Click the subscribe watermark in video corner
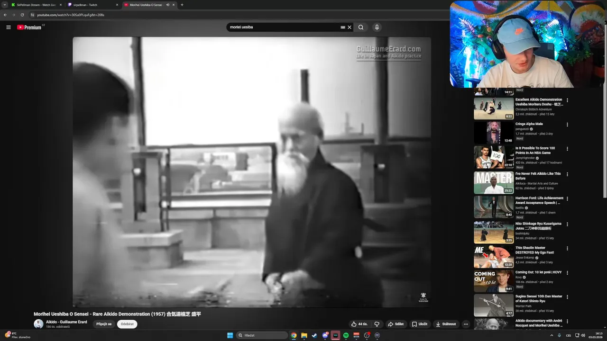This screenshot has height=341, width=607. coord(423,297)
